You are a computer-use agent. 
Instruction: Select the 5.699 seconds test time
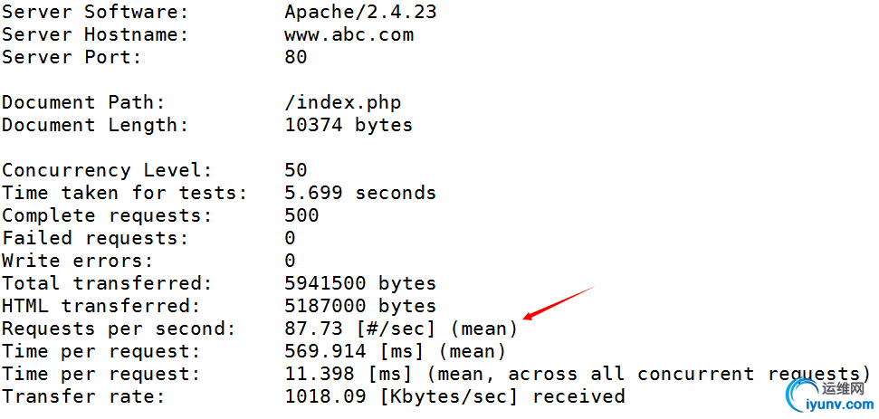pos(360,194)
